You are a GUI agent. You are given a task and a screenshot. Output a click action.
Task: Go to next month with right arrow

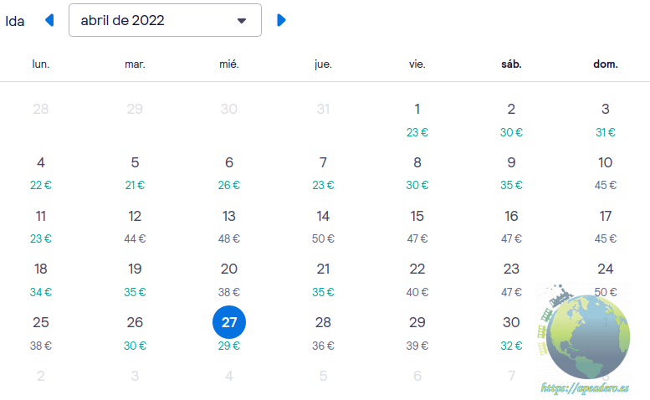click(281, 20)
